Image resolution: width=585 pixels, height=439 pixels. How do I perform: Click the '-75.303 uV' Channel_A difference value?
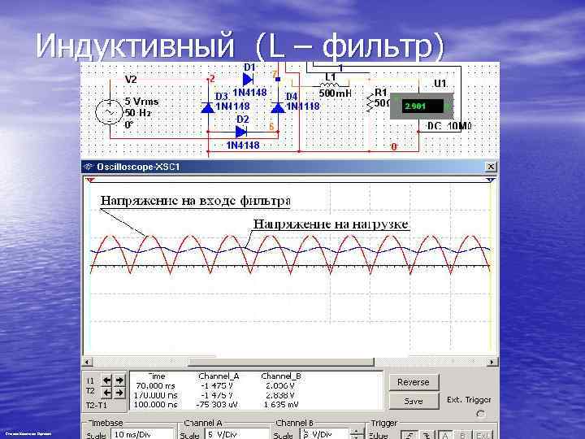click(x=217, y=405)
